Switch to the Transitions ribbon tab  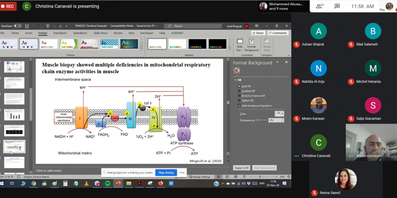[x=60, y=33]
